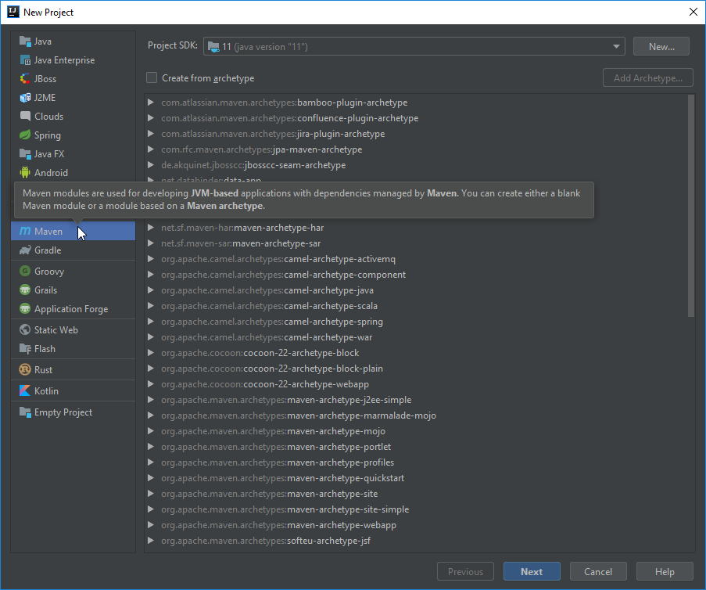The height and width of the screenshot is (590, 706).
Task: Click the SDK folder icon in dropdown
Action: tap(213, 47)
